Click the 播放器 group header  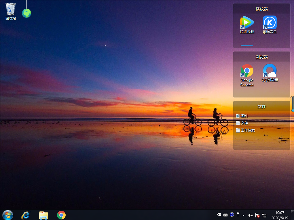click(x=261, y=9)
